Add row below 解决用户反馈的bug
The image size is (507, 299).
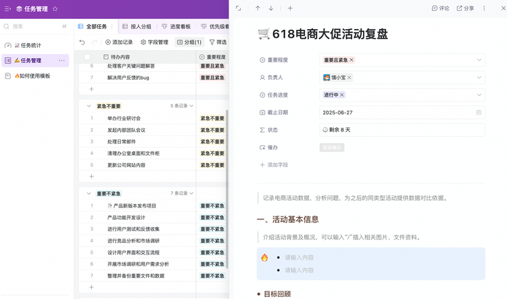[91, 89]
